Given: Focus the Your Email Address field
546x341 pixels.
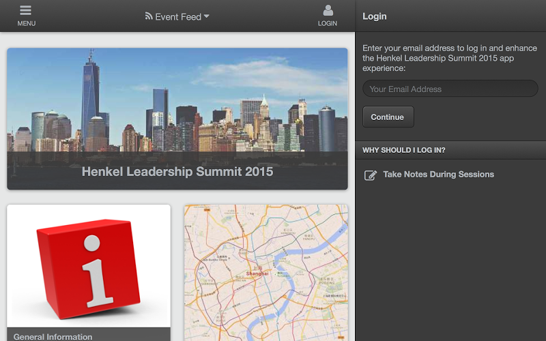Looking at the screenshot, I should (450, 89).
